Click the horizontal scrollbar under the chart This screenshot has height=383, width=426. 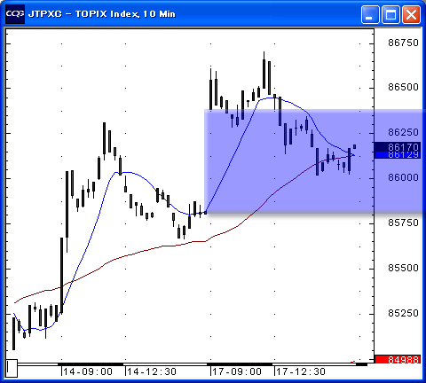click(x=193, y=364)
